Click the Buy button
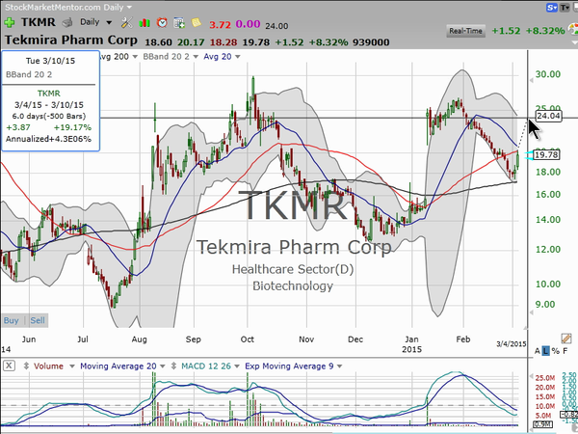Image resolution: width=578 pixels, height=434 pixels. pyautogui.click(x=11, y=320)
